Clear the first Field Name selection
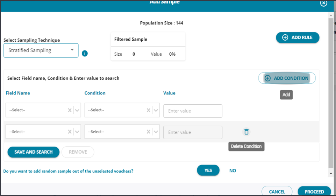This screenshot has width=336, height=196. pos(70,110)
